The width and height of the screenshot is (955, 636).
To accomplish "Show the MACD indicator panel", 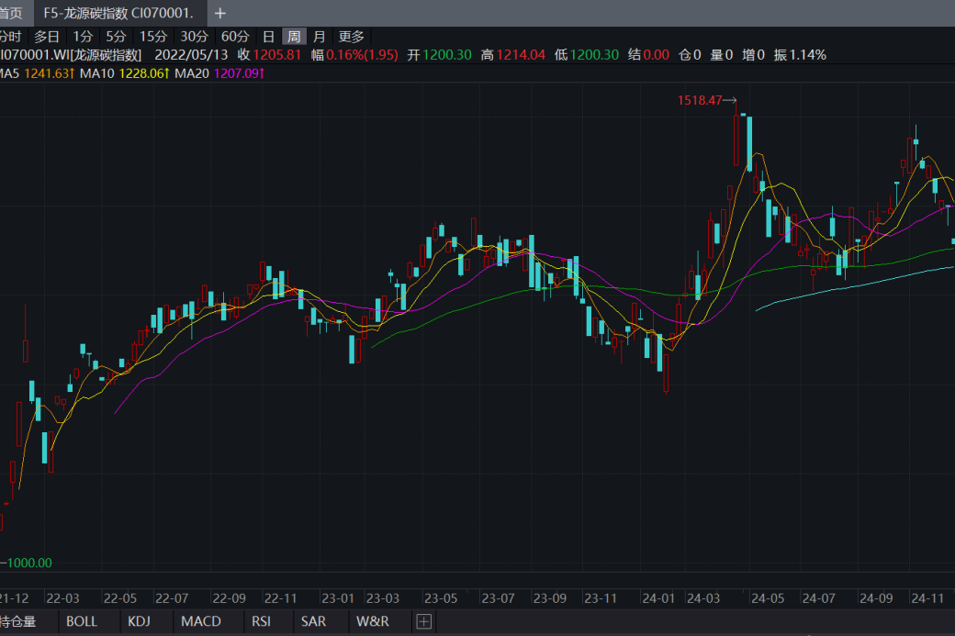I will tap(201, 621).
